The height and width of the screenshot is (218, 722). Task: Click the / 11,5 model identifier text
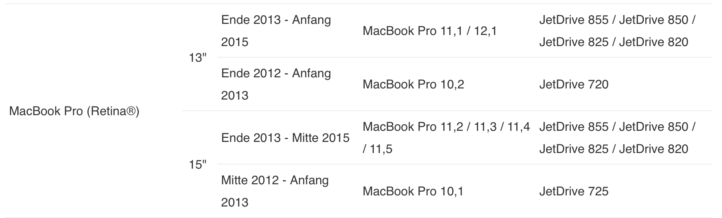[377, 149]
